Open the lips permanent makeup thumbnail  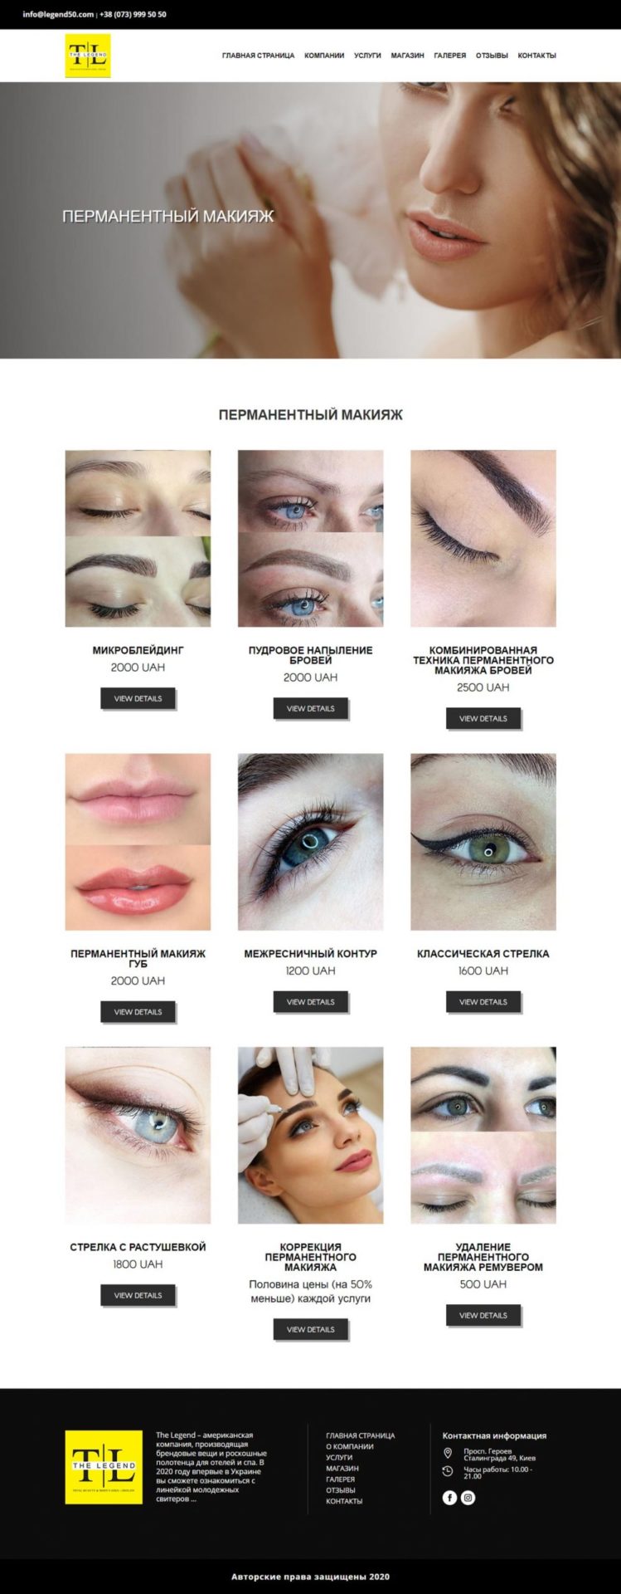pos(138,842)
